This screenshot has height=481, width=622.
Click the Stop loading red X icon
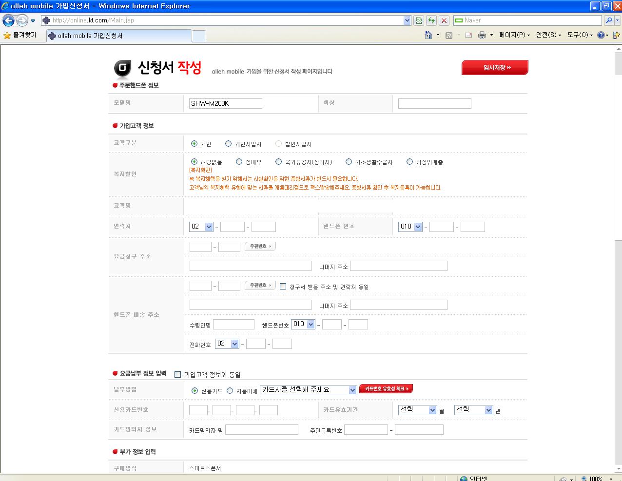(444, 20)
